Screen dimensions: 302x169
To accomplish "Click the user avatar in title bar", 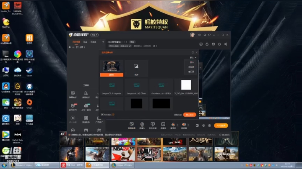I will [192, 35].
